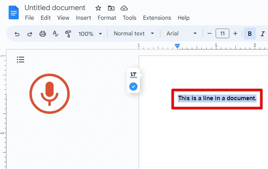Open the File menu
Viewport: 268px width, 169px height.
pyautogui.click(x=29, y=18)
